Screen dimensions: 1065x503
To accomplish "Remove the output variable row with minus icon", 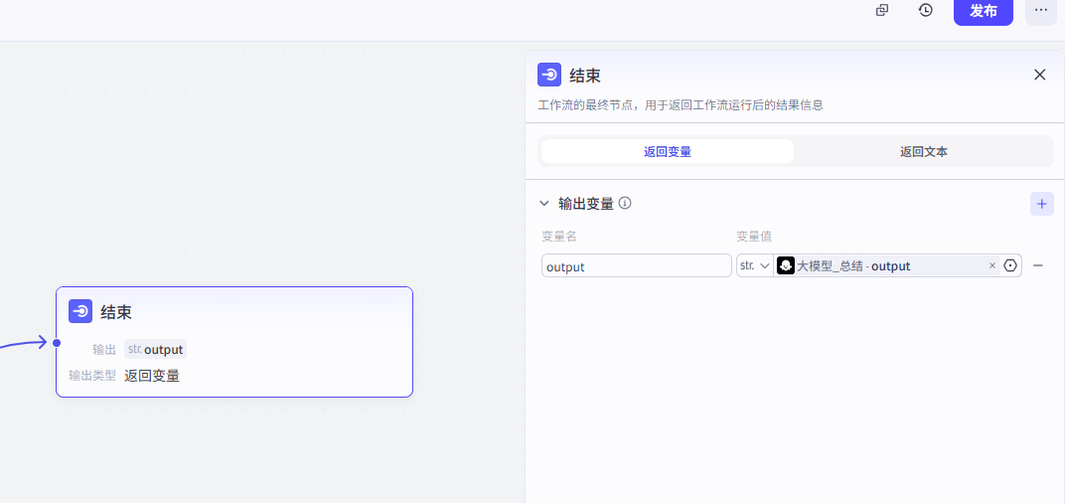I will 1037,266.
